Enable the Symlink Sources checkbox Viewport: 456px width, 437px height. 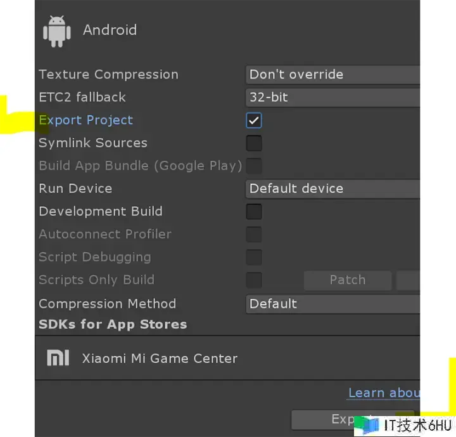click(253, 143)
